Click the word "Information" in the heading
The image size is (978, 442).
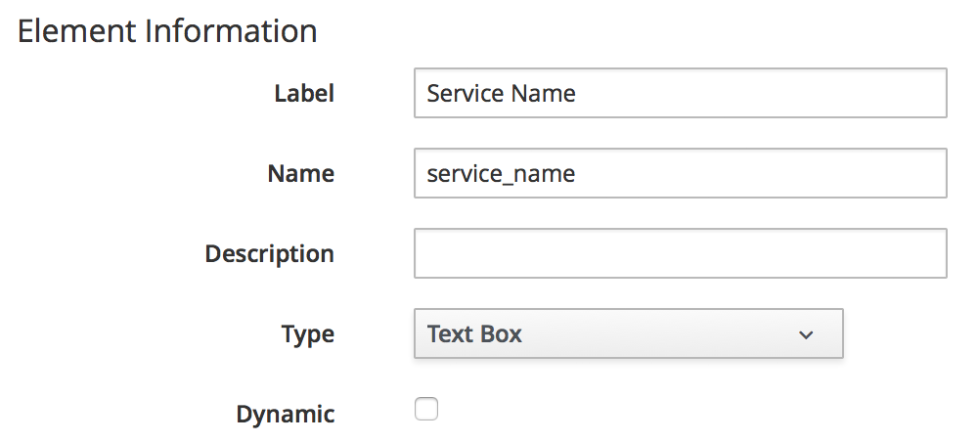231,31
